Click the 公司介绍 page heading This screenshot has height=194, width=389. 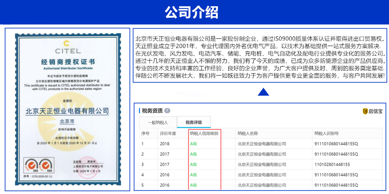(x=192, y=12)
